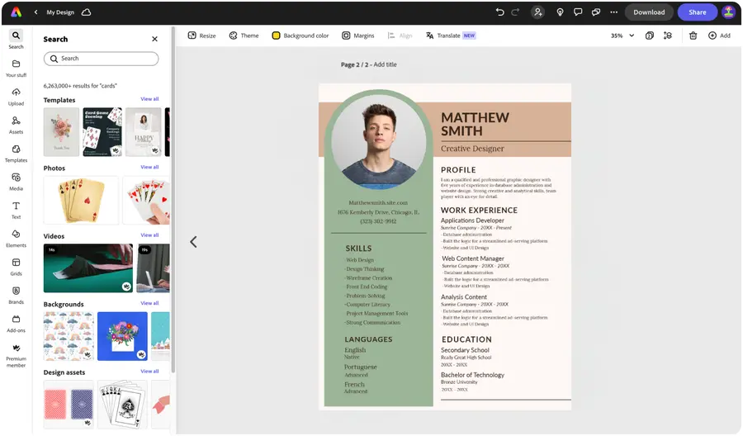Click the cloud sync status icon
The height and width of the screenshot is (436, 743).
click(86, 12)
